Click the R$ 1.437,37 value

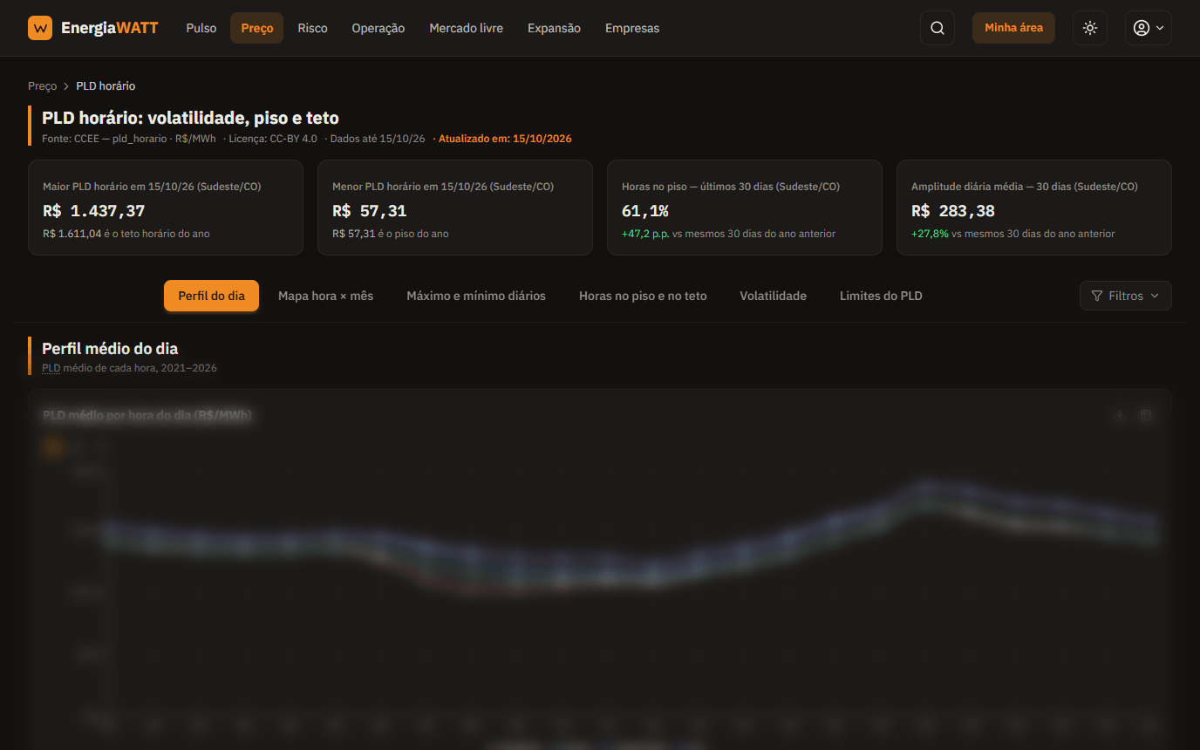click(x=94, y=211)
